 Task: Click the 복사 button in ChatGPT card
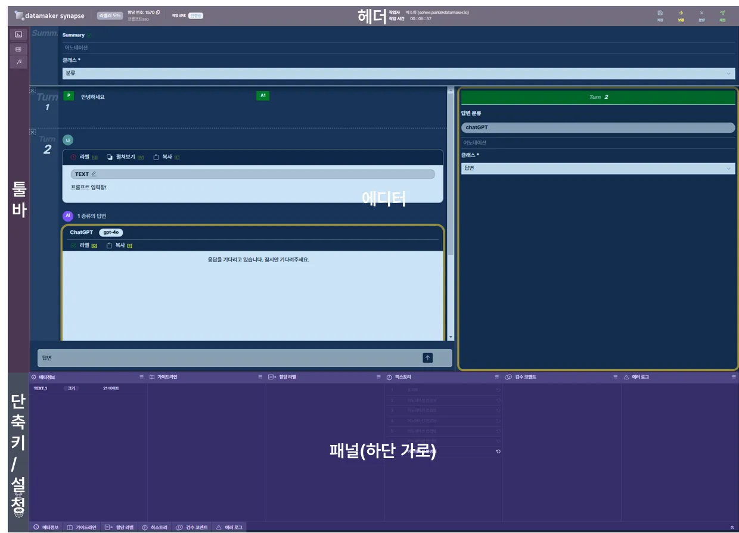tap(119, 245)
